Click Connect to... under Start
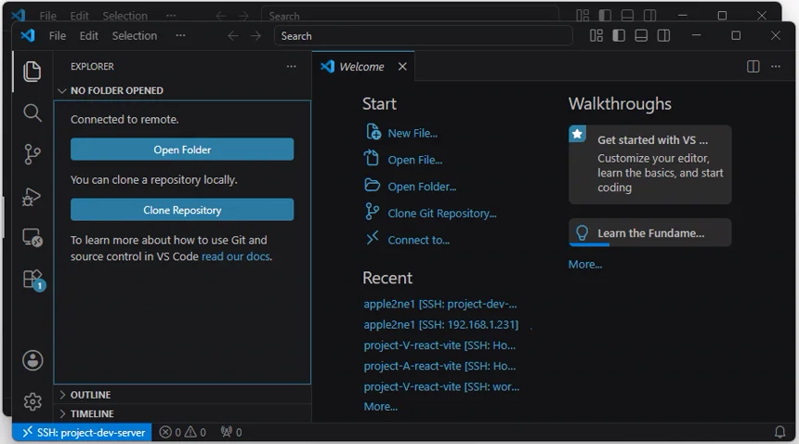This screenshot has width=799, height=444. coord(418,241)
